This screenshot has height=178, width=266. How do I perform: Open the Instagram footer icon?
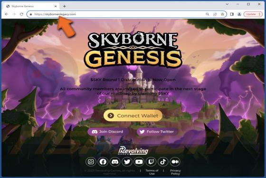tap(91, 162)
